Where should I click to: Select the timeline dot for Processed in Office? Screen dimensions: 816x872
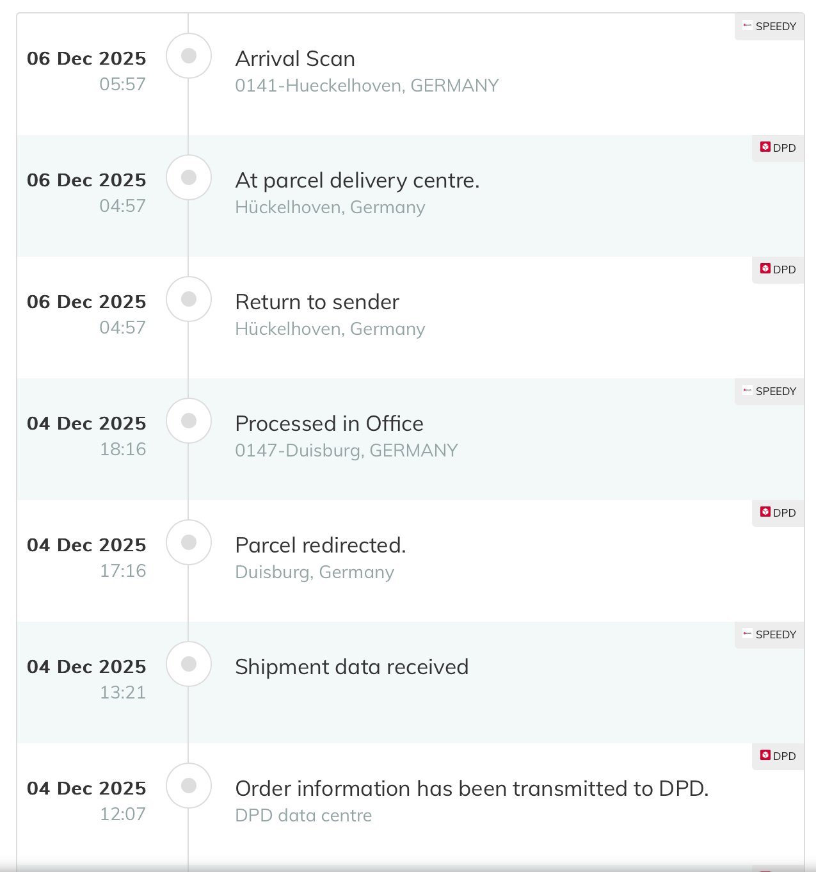tap(189, 421)
